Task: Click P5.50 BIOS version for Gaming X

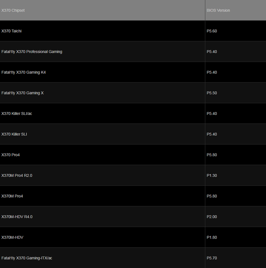Action: click(x=212, y=93)
